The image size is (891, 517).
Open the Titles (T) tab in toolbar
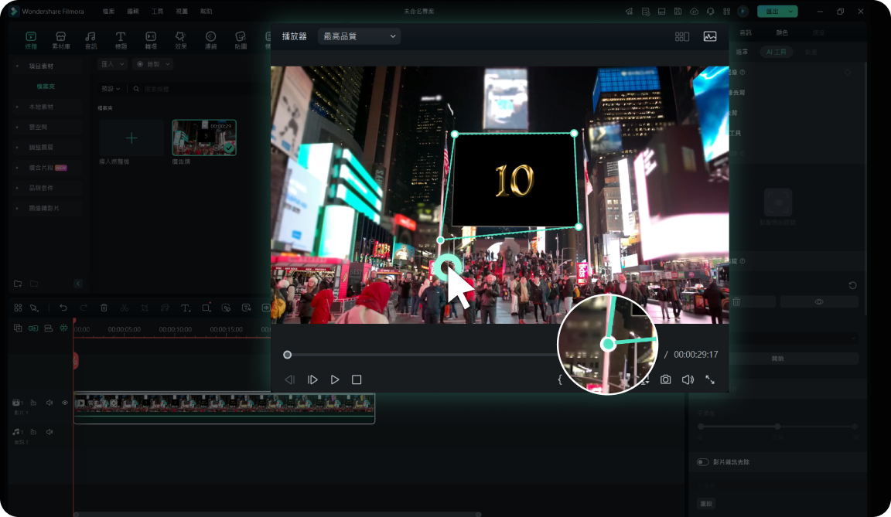coord(121,39)
